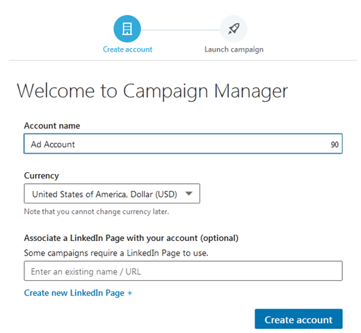Image resolution: width=361 pixels, height=333 pixels.
Task: Click the Enter an existing name / URL field
Action: click(x=183, y=271)
